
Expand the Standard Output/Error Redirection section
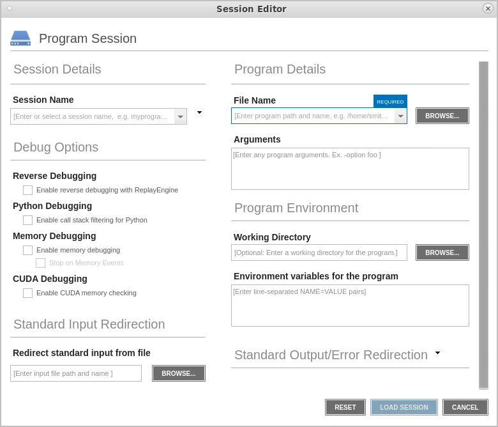[x=437, y=353]
